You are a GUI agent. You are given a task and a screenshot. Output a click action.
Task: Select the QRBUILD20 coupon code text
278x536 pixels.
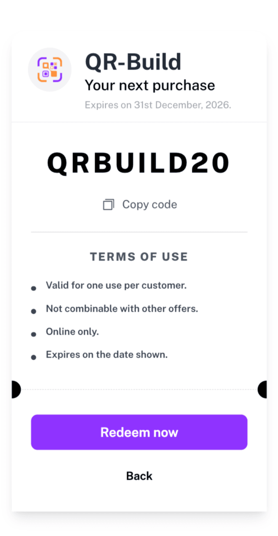coord(138,164)
